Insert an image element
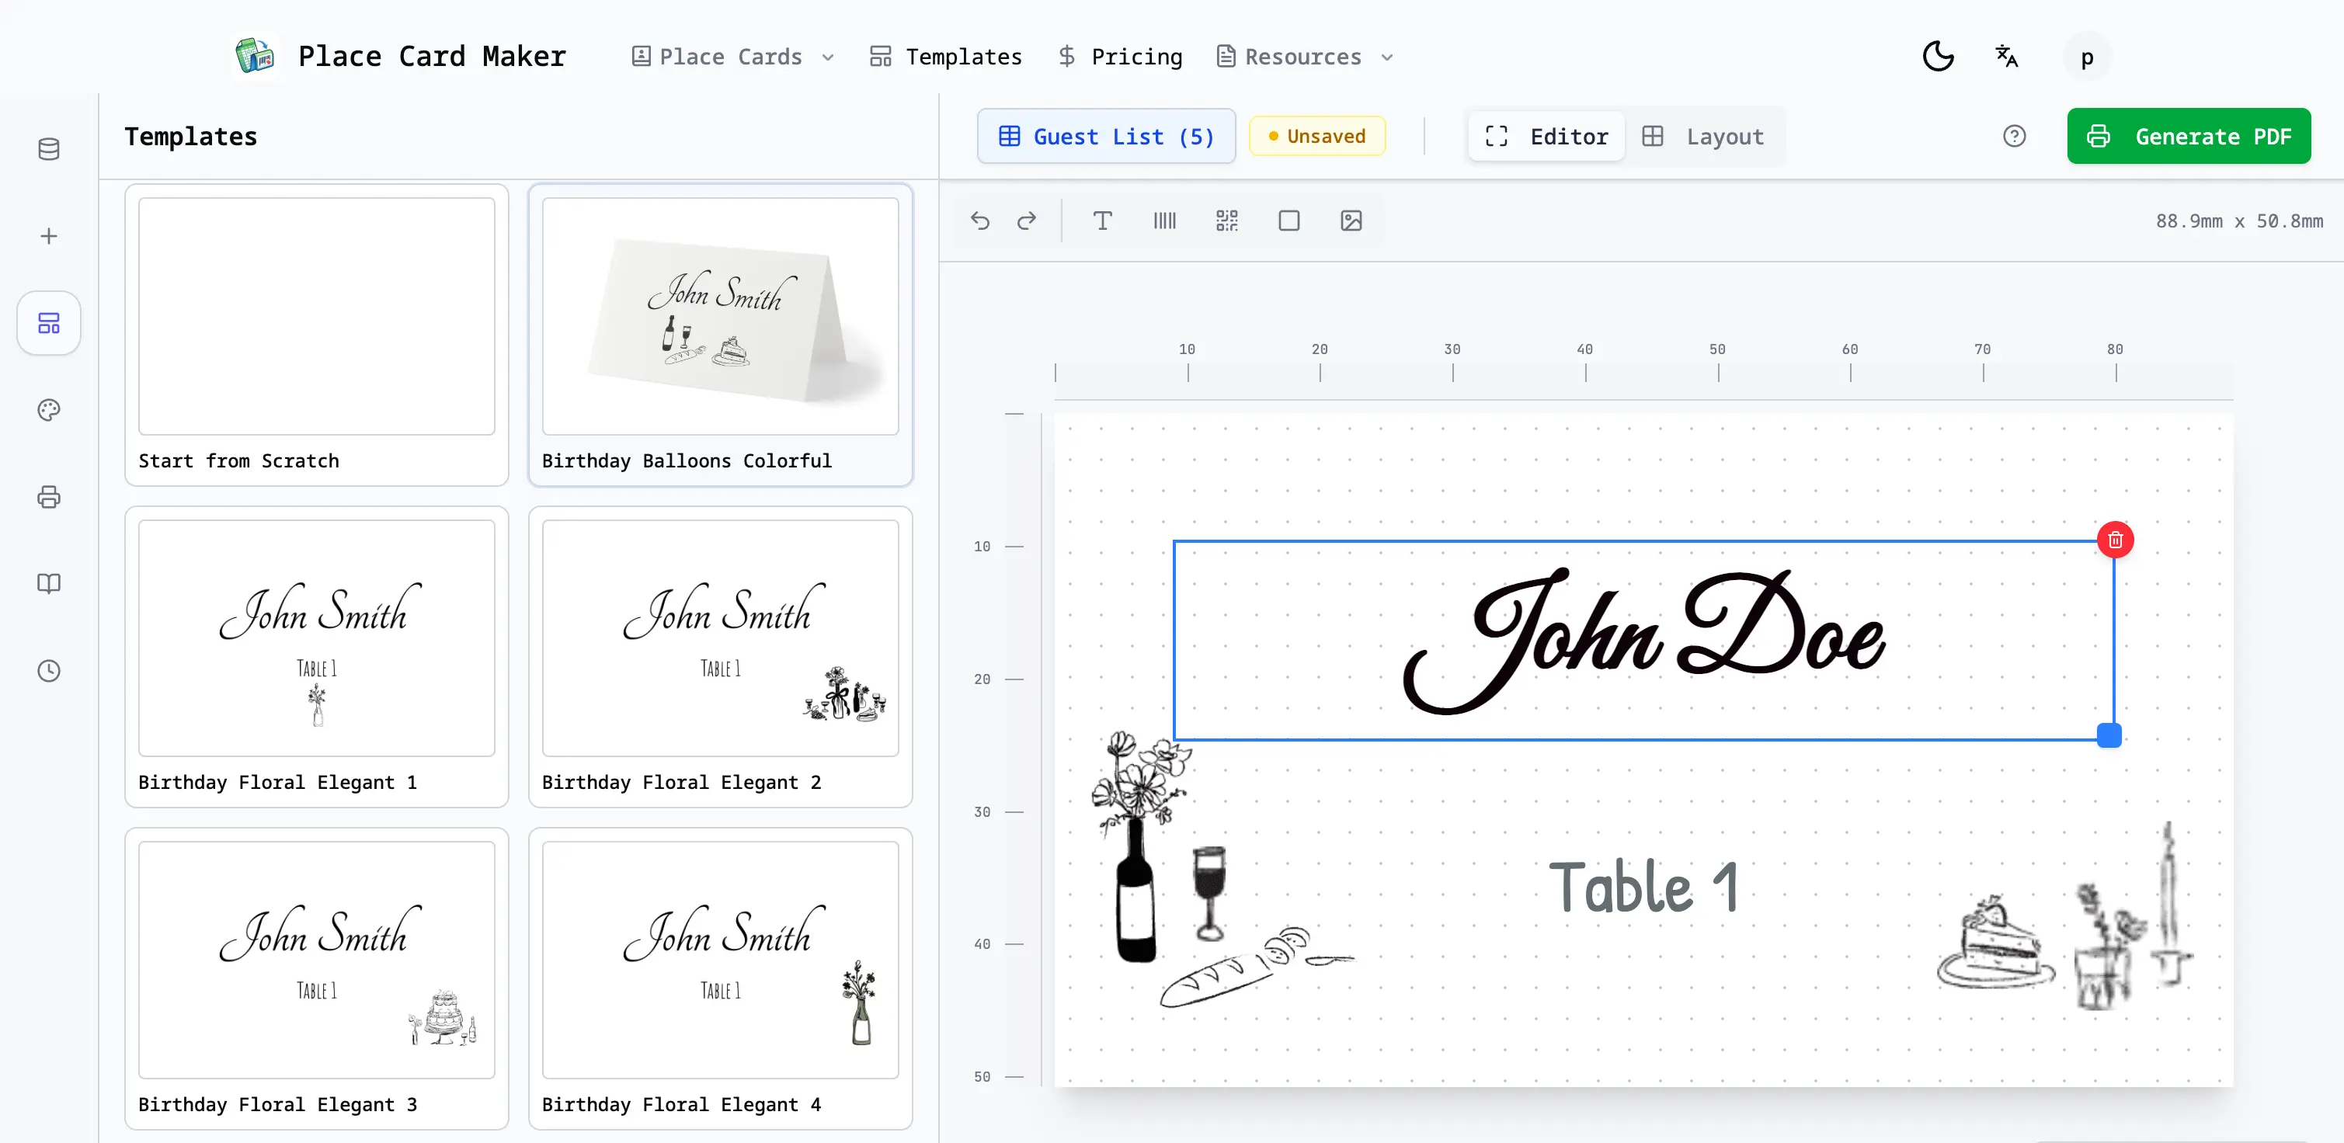 click(1351, 221)
